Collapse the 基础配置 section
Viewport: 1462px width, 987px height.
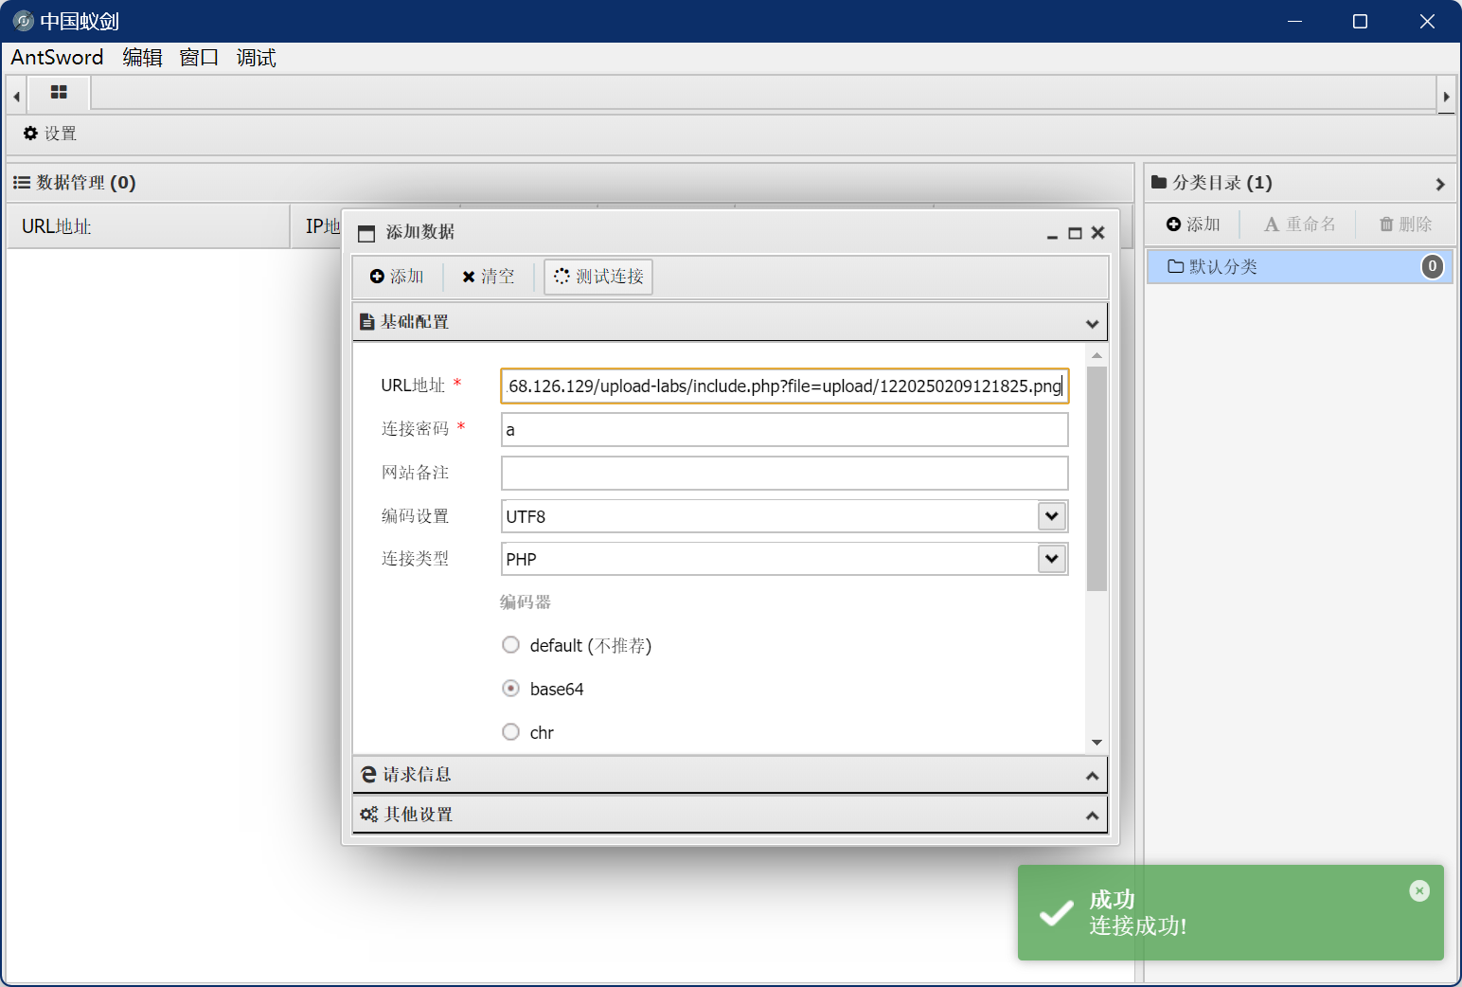(x=729, y=322)
